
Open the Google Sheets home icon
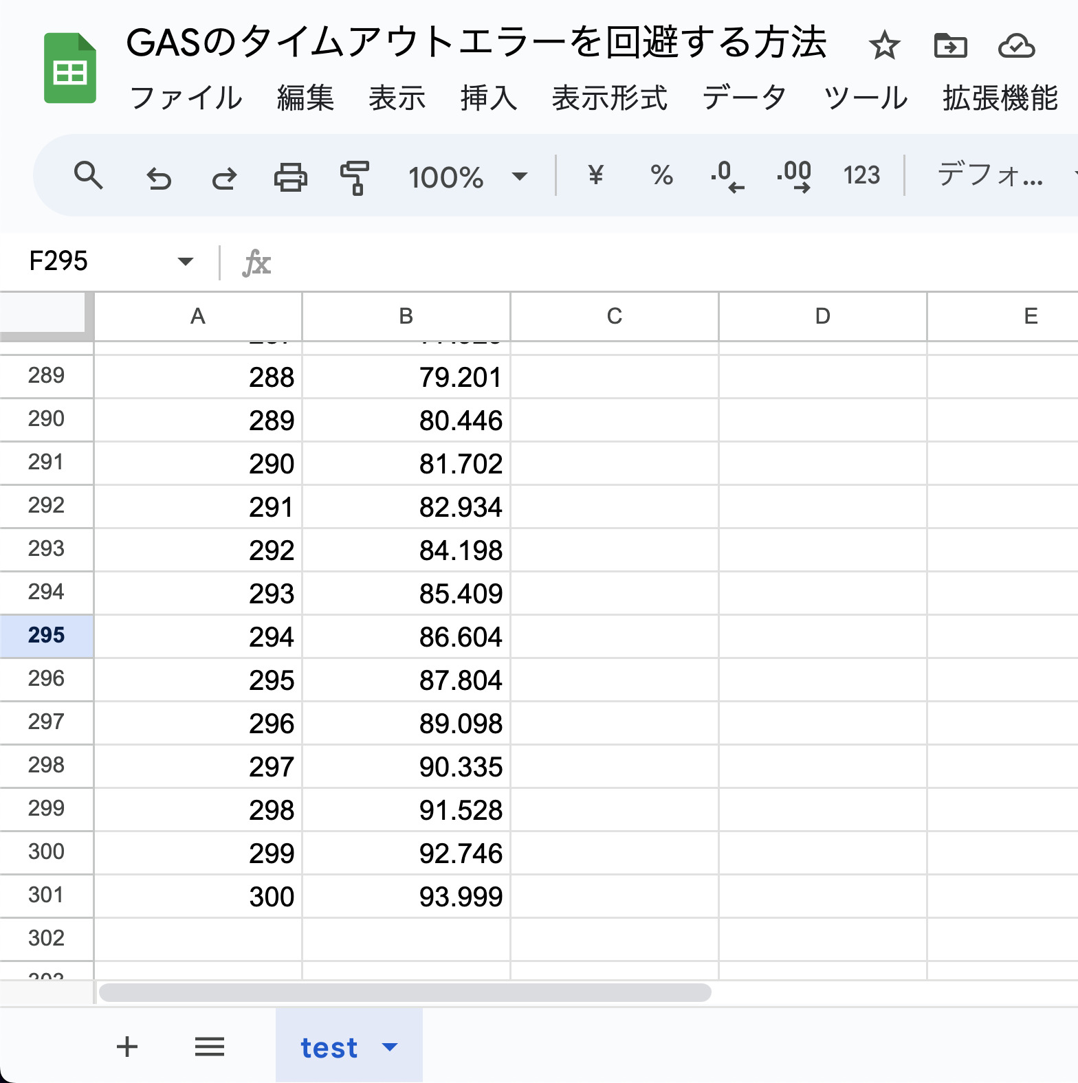click(70, 68)
